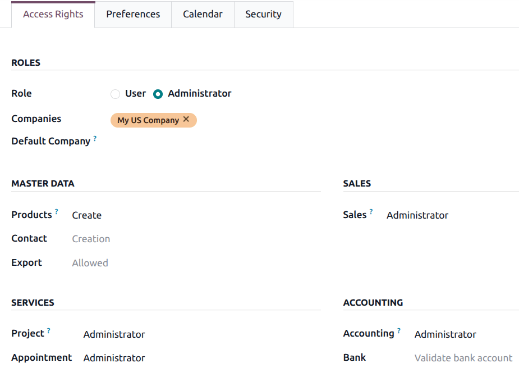Open the Products access dropdown showing Create
519x372 pixels.
pos(196,215)
